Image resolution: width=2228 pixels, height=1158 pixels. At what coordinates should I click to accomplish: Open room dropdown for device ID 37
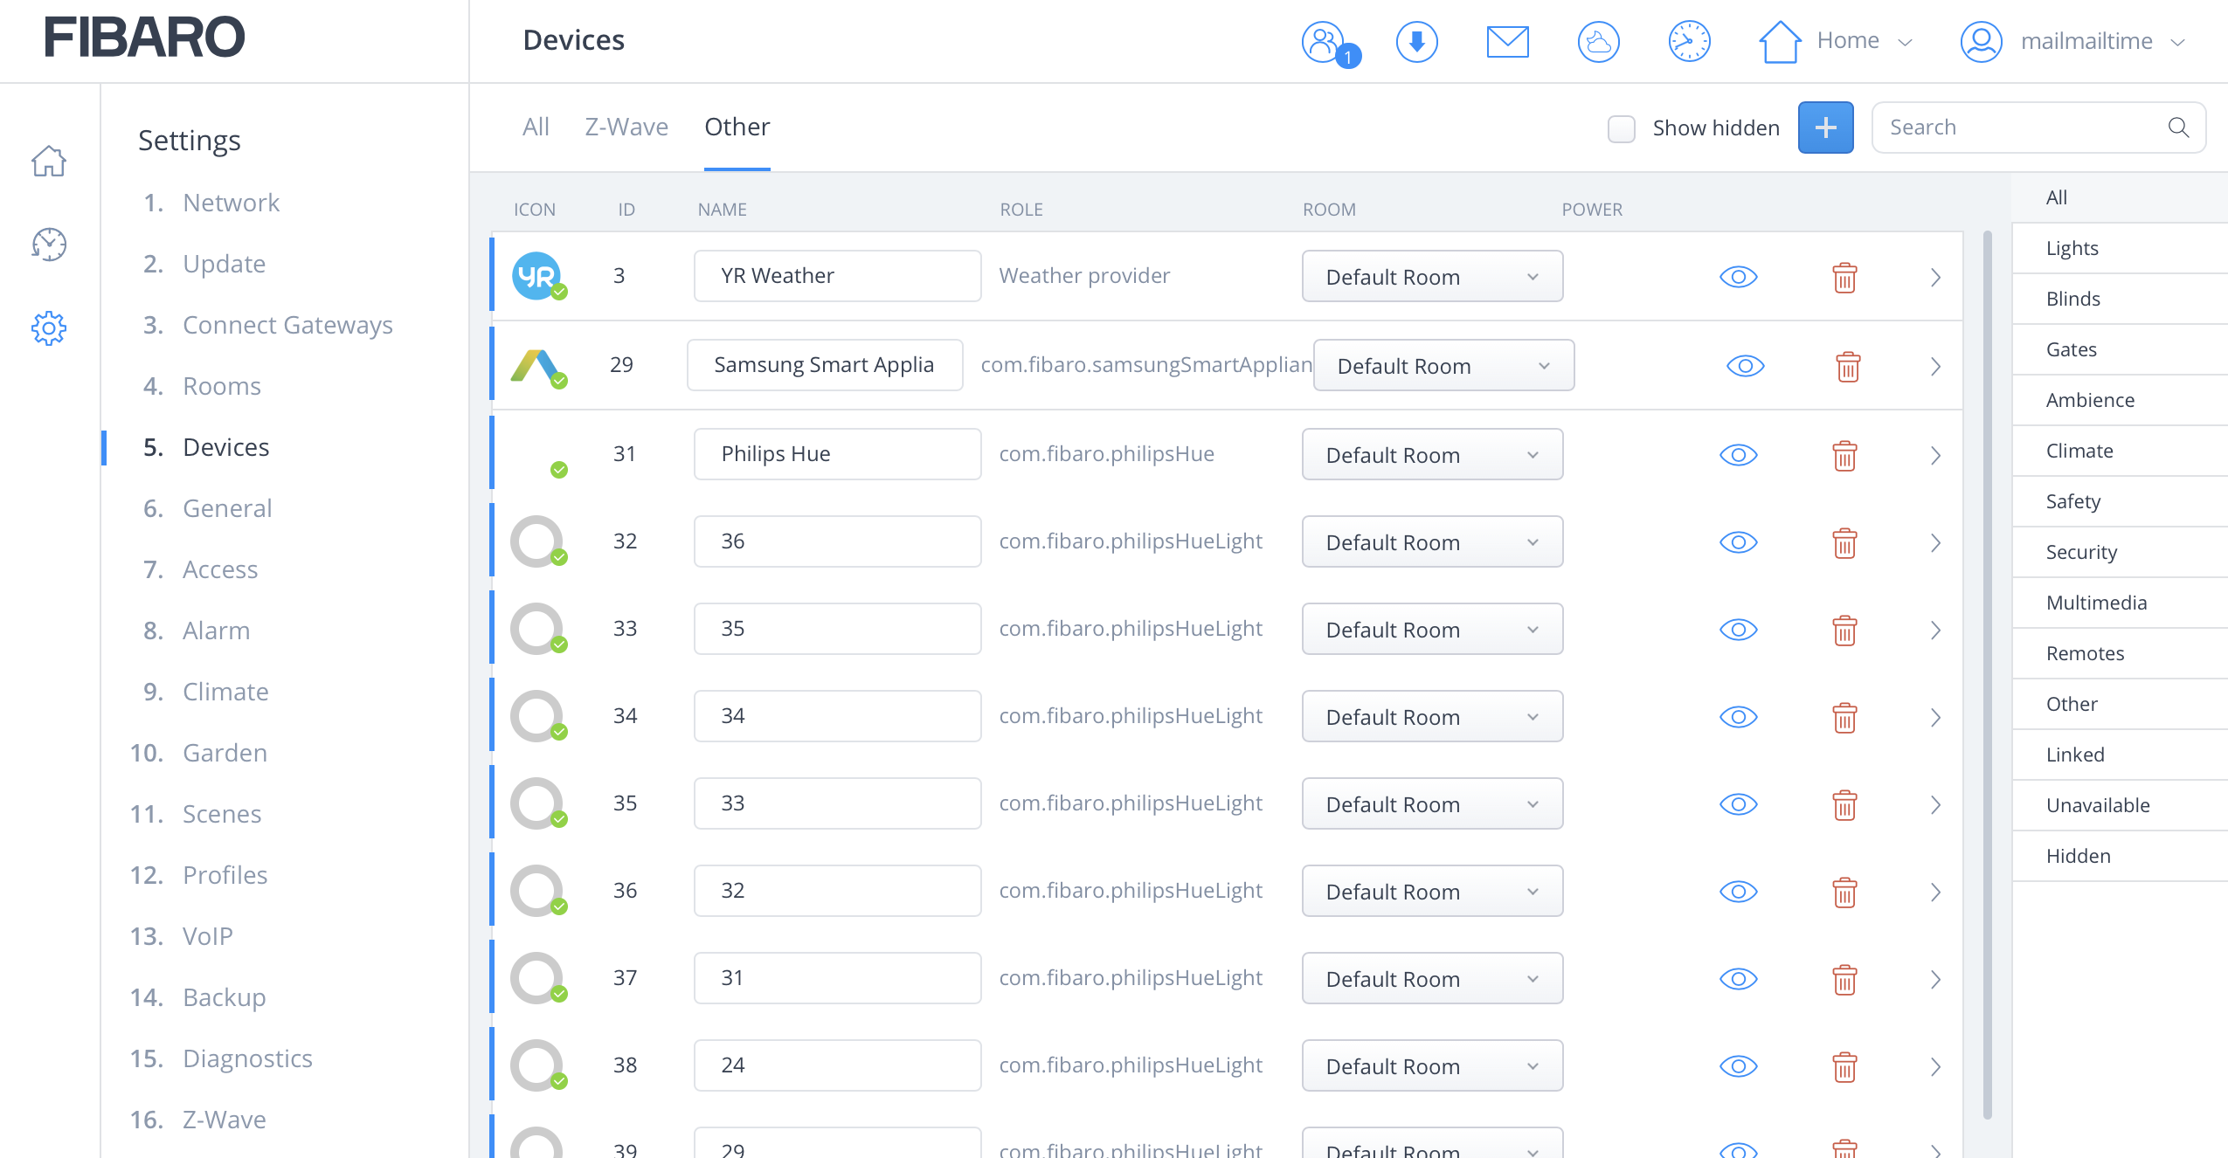click(1432, 979)
